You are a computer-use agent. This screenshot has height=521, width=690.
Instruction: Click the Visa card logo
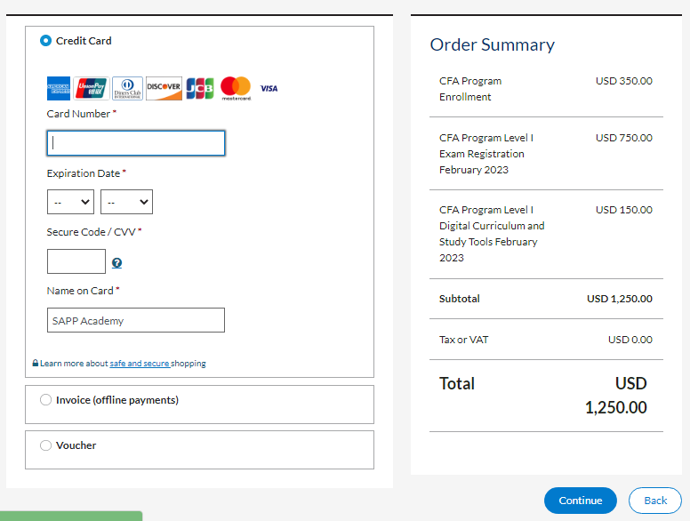(x=269, y=89)
